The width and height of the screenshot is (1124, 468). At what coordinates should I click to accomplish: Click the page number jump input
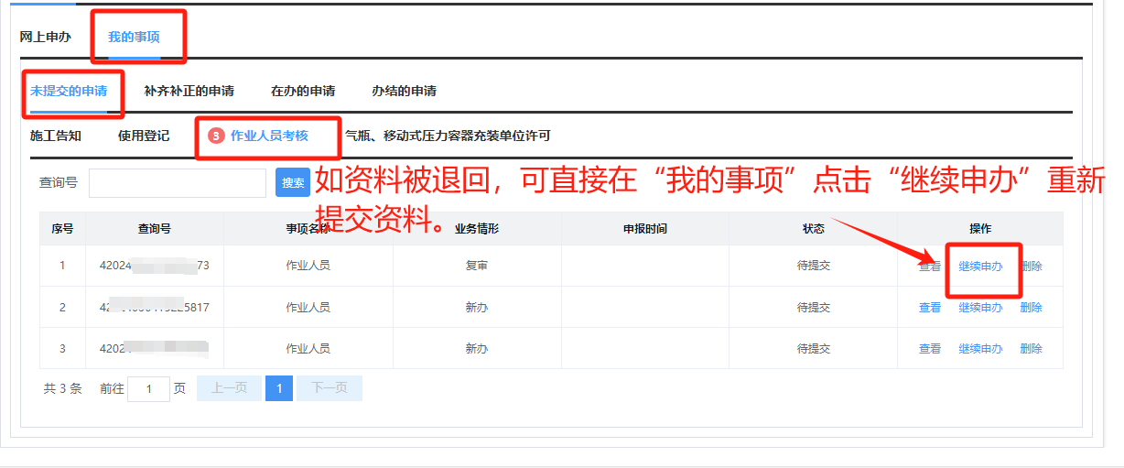(148, 388)
